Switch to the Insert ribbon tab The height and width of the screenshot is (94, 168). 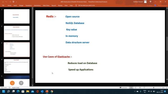tap(15, 5)
